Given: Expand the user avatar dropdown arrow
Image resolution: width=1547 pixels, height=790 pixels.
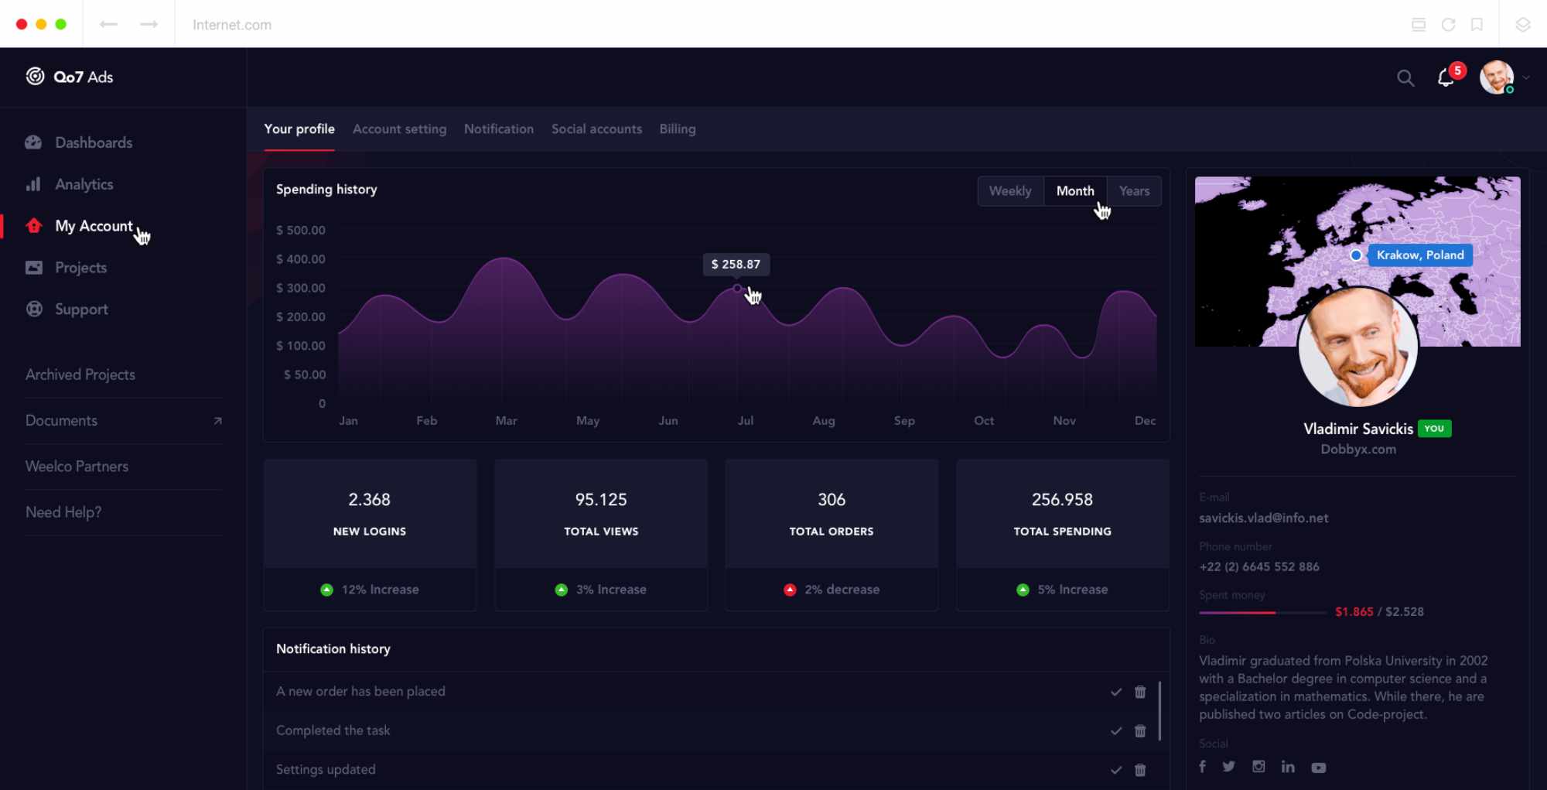Looking at the screenshot, I should tap(1526, 77).
